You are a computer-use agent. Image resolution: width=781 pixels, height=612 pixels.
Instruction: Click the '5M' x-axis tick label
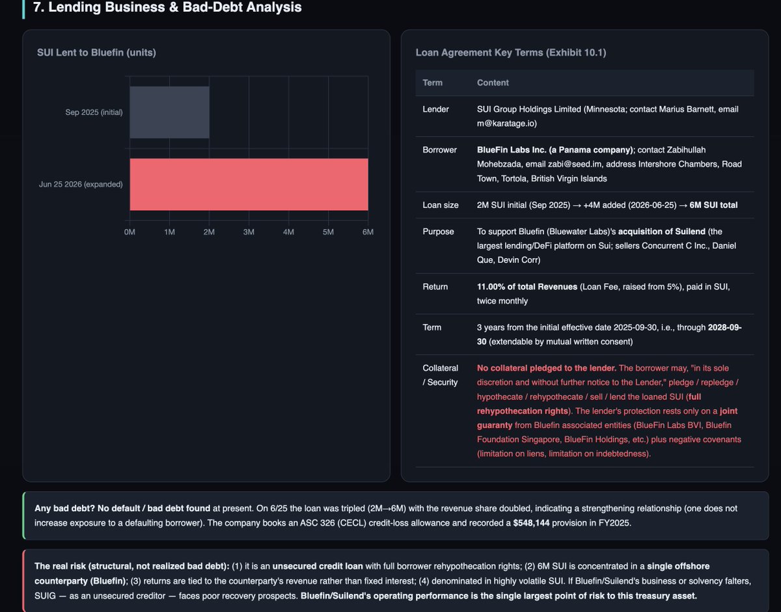[x=329, y=232]
